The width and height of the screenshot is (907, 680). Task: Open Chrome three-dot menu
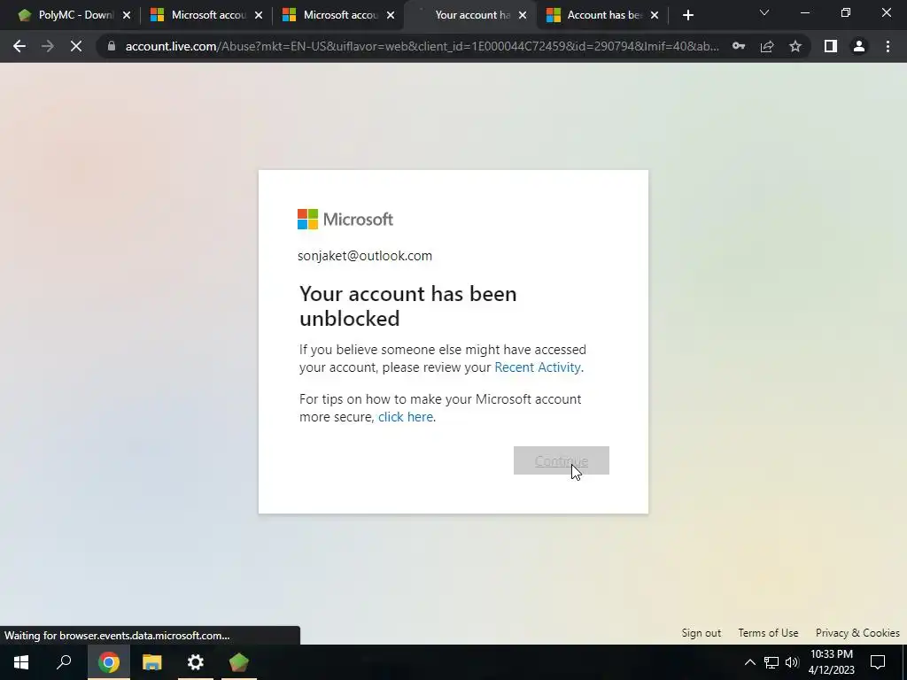888,46
